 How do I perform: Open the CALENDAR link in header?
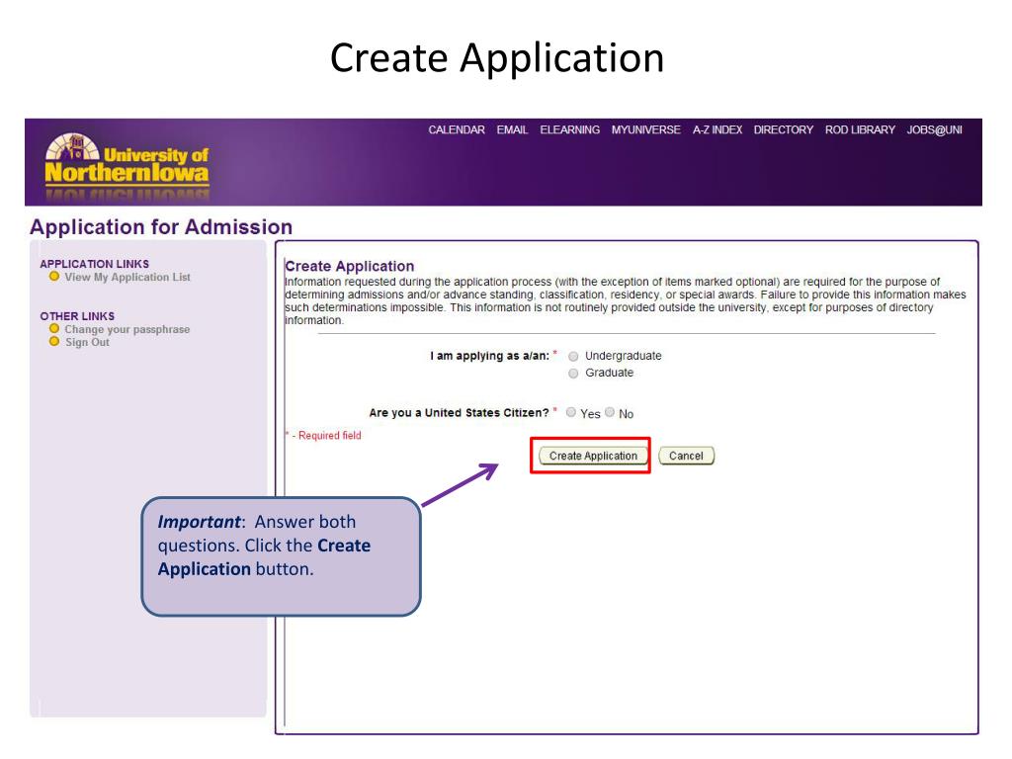click(x=457, y=129)
